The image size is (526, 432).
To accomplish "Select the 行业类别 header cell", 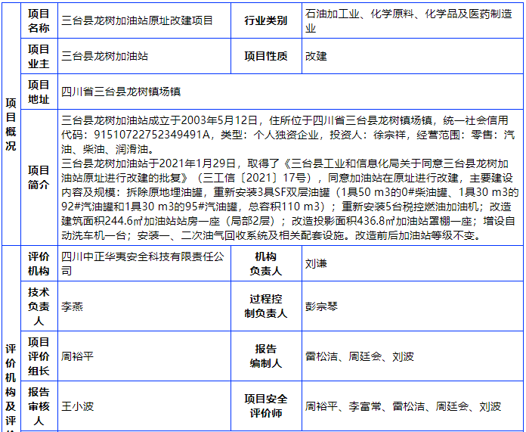I will [x=265, y=21].
